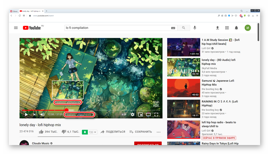Save video to playlist via СОХРАНИТЬ
Viewport: 269px width, 154px height.
[141, 132]
